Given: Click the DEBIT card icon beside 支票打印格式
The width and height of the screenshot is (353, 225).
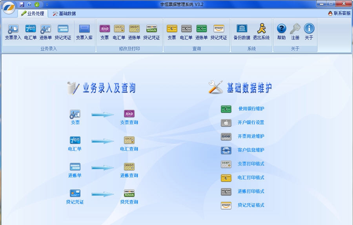Looking at the screenshot, I should tap(226, 164).
